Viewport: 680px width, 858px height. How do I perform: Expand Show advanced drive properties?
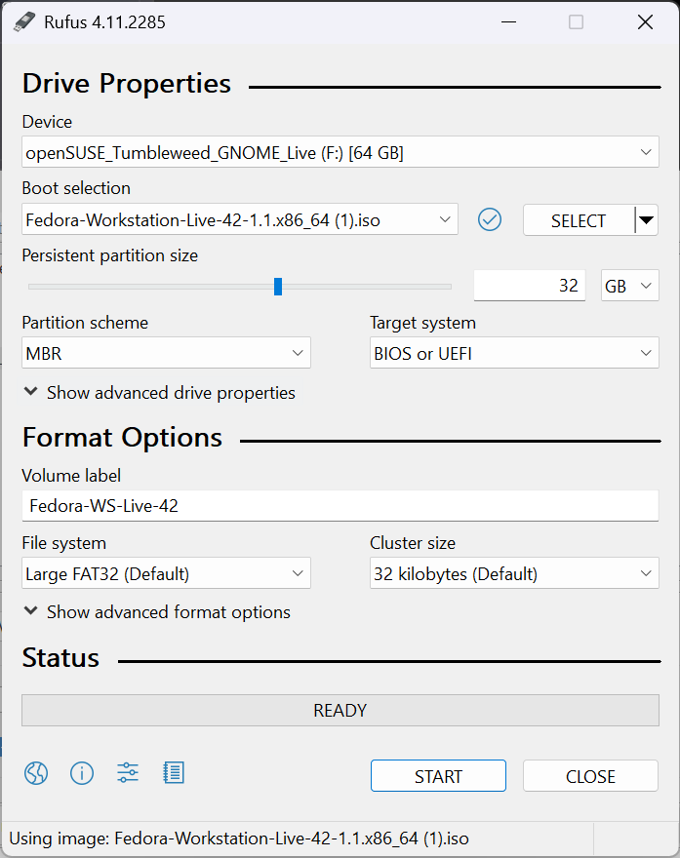click(159, 393)
